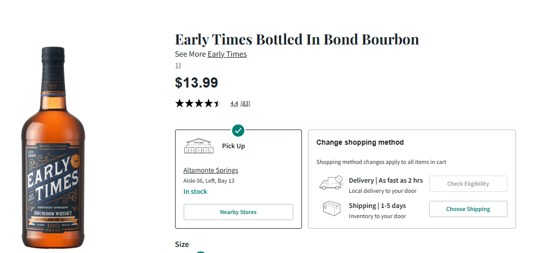The width and height of the screenshot is (548, 253).
Task: Select the Pick Up option label
Action: tap(233, 146)
